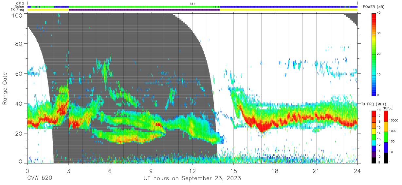The width and height of the screenshot is (402, 185).
Task: Click hour 12 on the time axis
Action: click(192, 171)
